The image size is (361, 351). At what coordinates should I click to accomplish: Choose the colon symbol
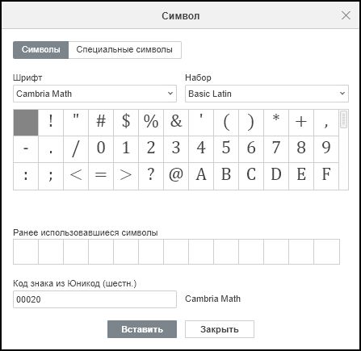coord(26,176)
